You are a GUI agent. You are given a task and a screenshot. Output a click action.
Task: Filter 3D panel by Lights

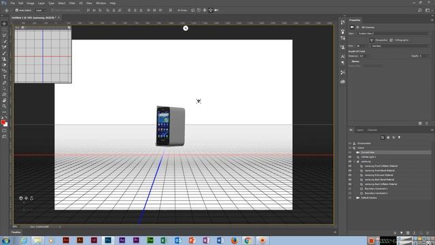tap(399, 137)
